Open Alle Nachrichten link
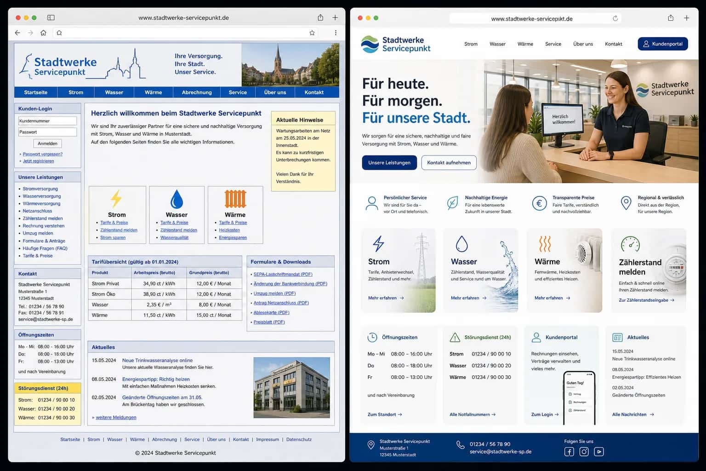706x471 pixels. click(x=633, y=414)
